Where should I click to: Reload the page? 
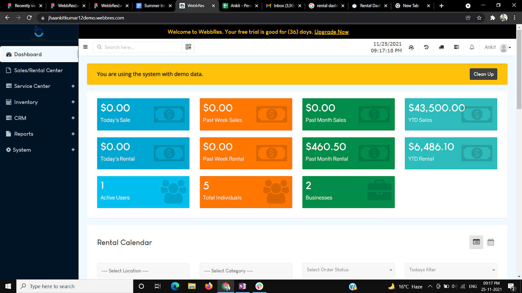pos(29,18)
